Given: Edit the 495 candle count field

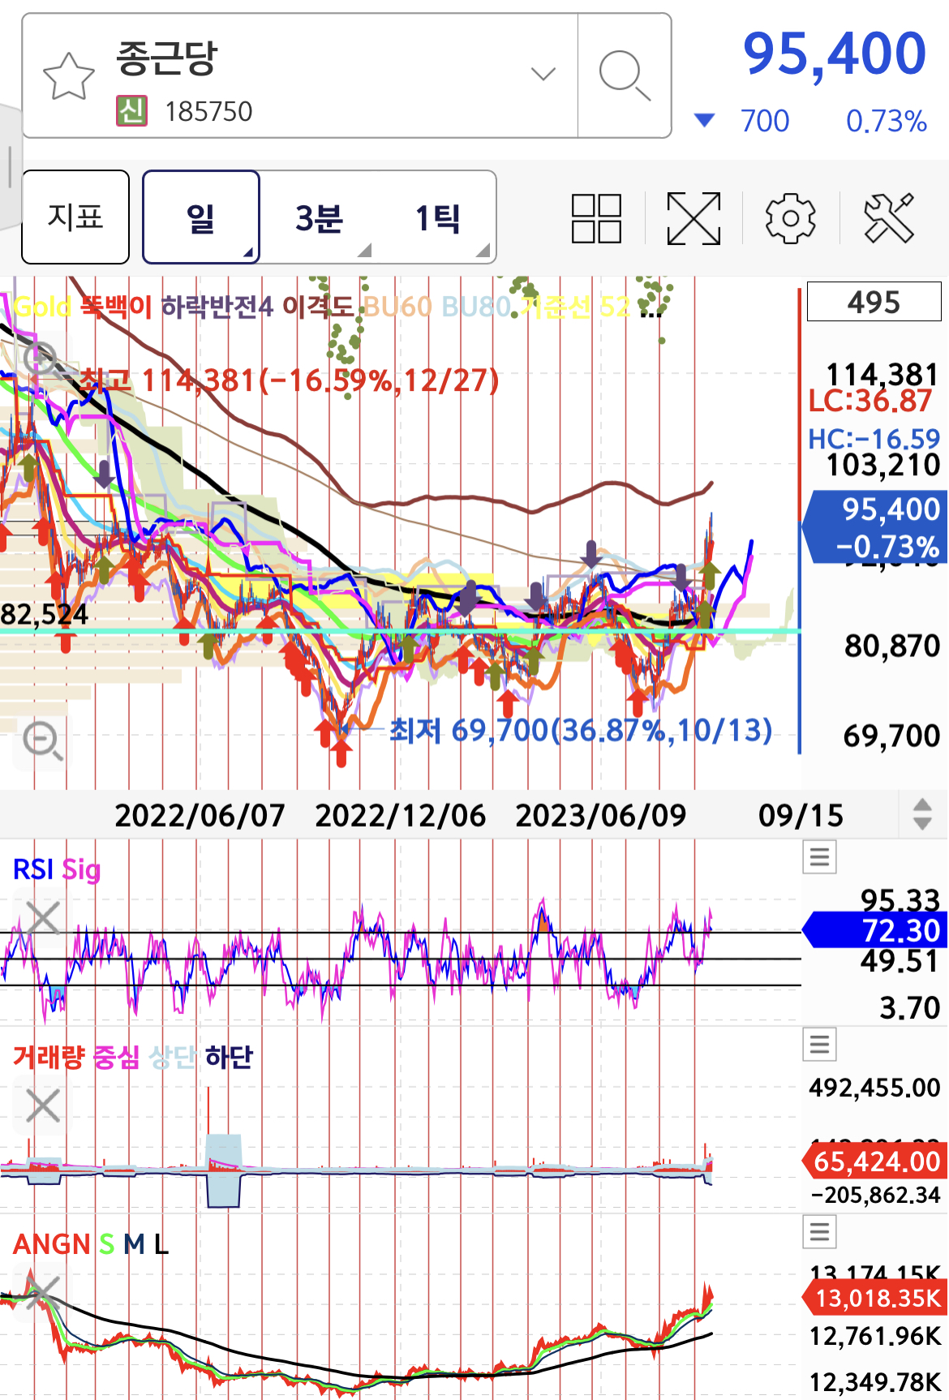Looking at the screenshot, I should coord(874,302).
